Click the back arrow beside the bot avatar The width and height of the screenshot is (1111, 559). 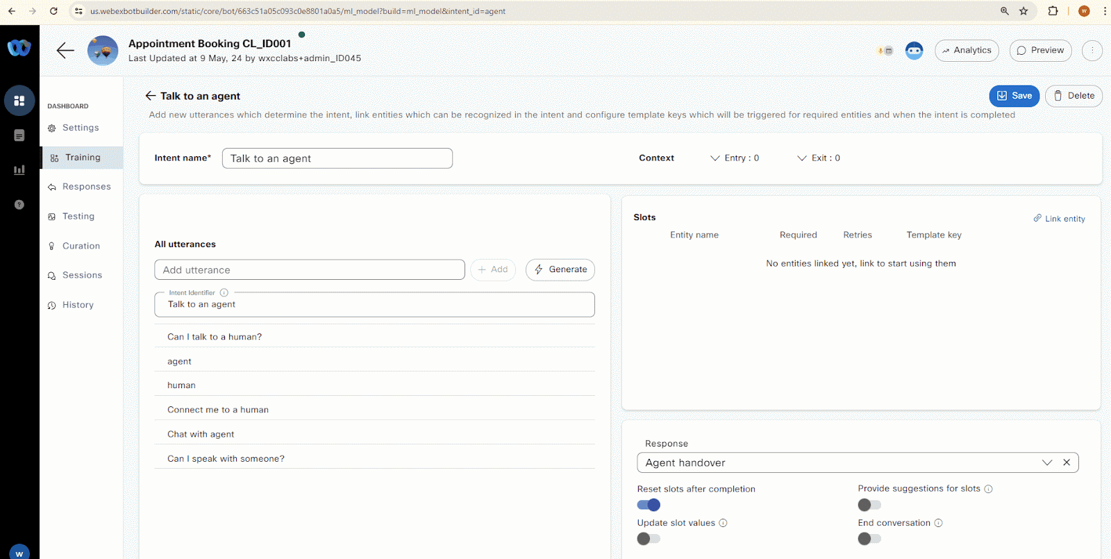click(x=65, y=50)
